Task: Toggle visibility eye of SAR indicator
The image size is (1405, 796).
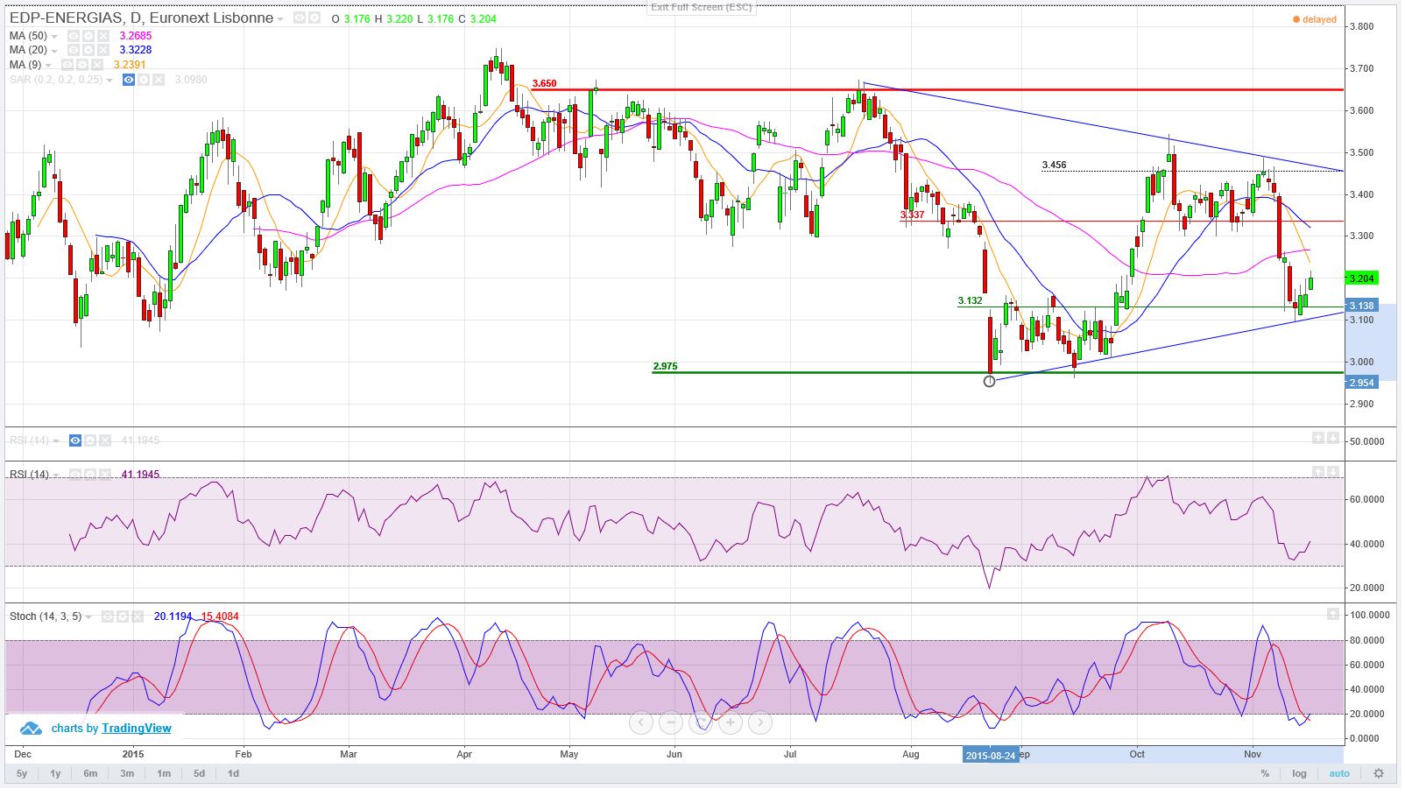Action: pos(129,80)
